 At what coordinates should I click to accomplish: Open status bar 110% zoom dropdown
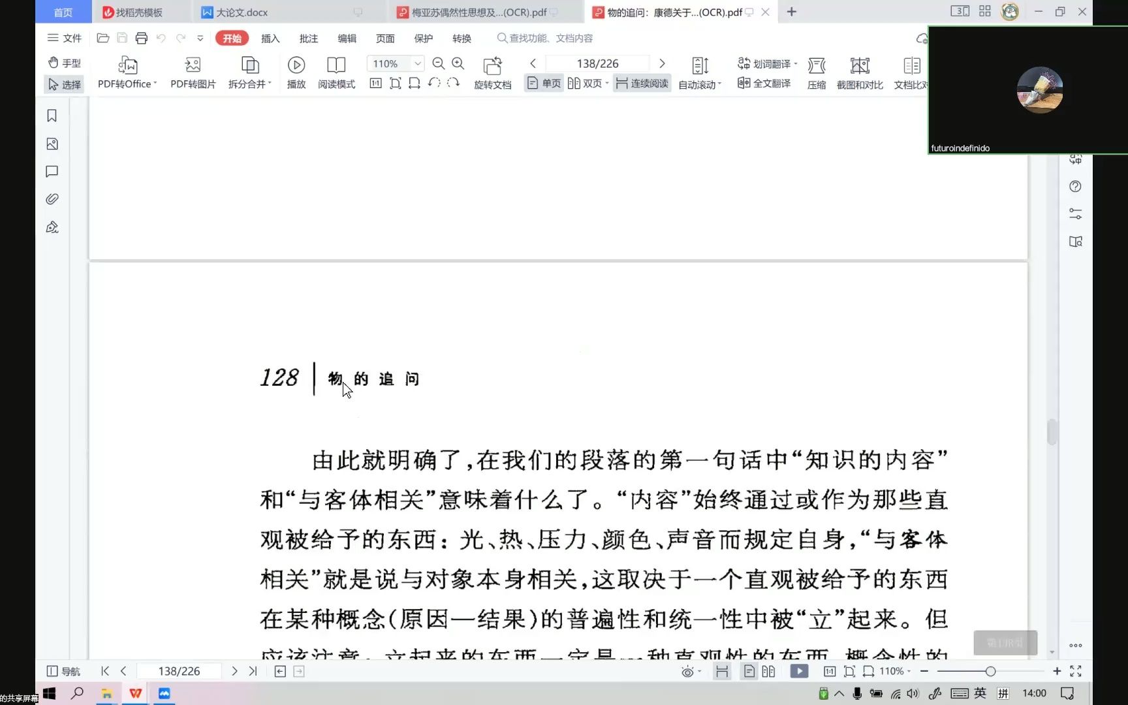[895, 671]
